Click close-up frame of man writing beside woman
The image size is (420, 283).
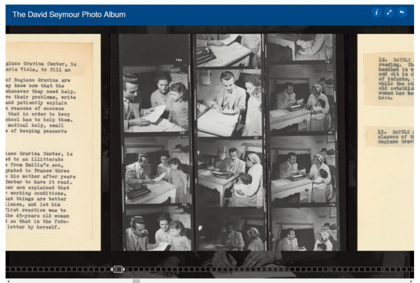pos(229,103)
